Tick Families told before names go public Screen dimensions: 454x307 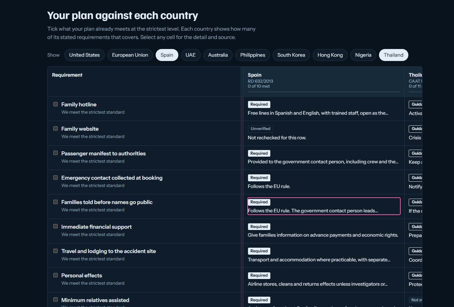[56, 202]
